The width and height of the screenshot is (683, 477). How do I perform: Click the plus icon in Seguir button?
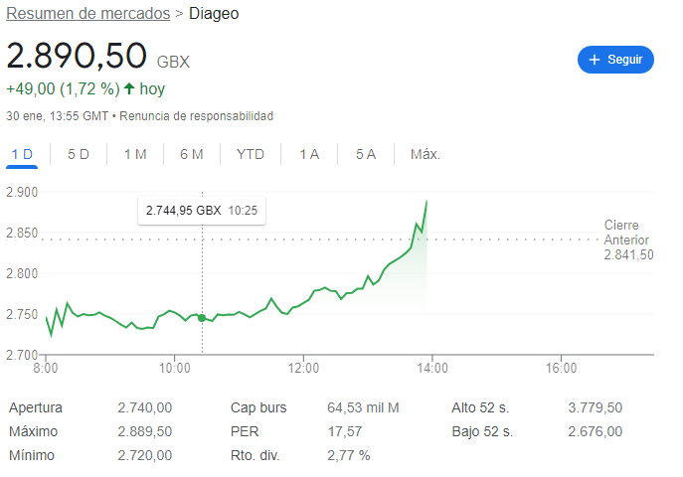click(595, 60)
